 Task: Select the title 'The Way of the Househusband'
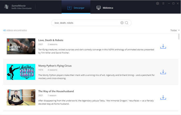[56, 91]
